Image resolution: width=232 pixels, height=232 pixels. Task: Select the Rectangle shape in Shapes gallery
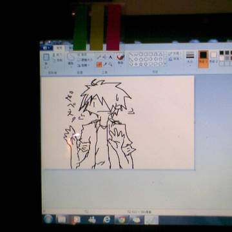point(146,54)
